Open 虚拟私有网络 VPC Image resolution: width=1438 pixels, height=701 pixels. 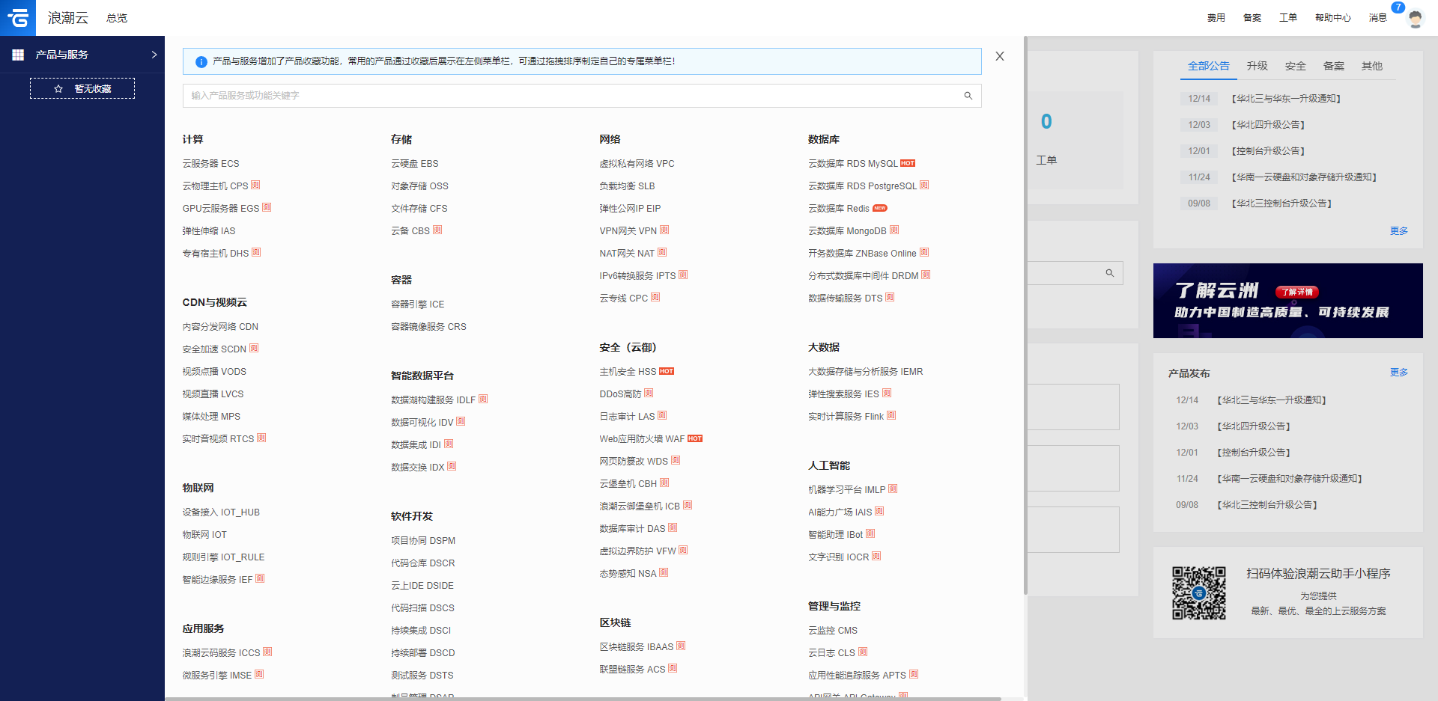pos(637,163)
